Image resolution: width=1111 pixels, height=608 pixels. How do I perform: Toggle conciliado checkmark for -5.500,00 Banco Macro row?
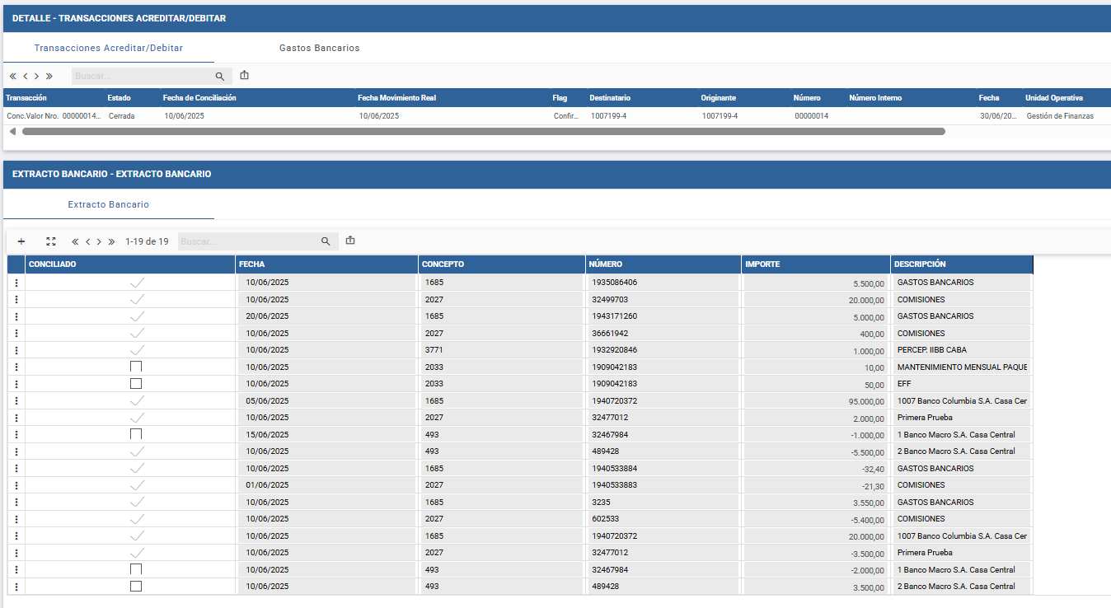137,451
